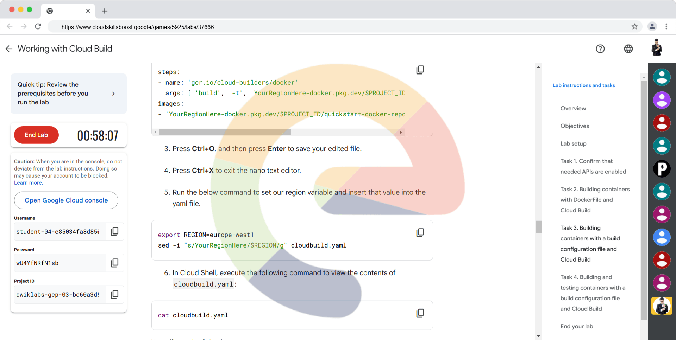Open the help question mark icon

pos(600,49)
